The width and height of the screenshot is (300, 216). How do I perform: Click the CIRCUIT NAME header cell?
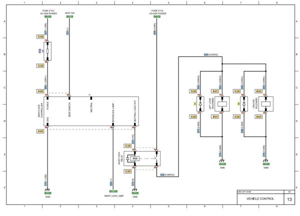click(x=260, y=191)
